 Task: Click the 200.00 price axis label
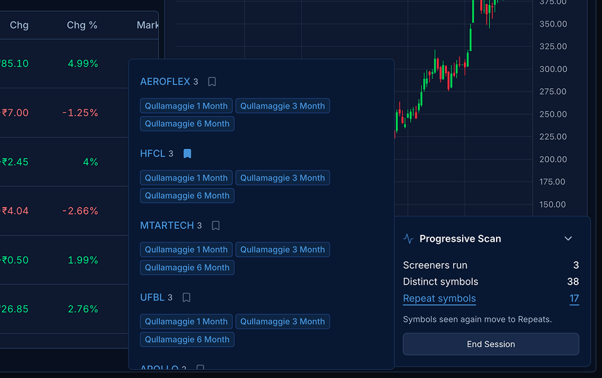coord(553,159)
